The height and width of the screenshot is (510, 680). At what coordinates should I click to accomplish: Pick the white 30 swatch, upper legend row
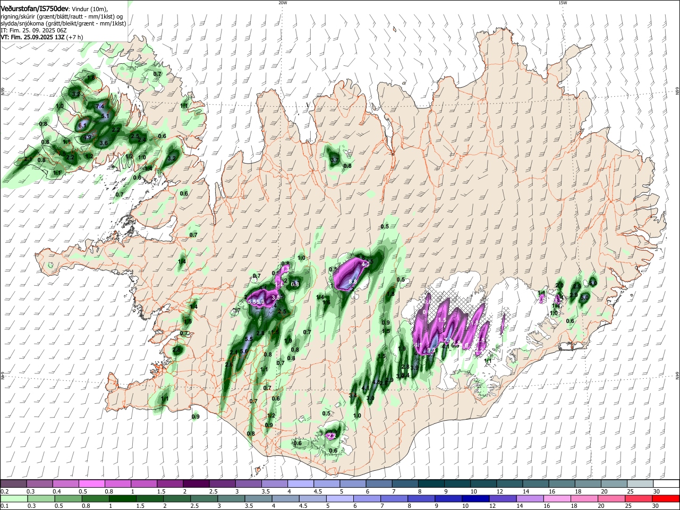[667, 484]
